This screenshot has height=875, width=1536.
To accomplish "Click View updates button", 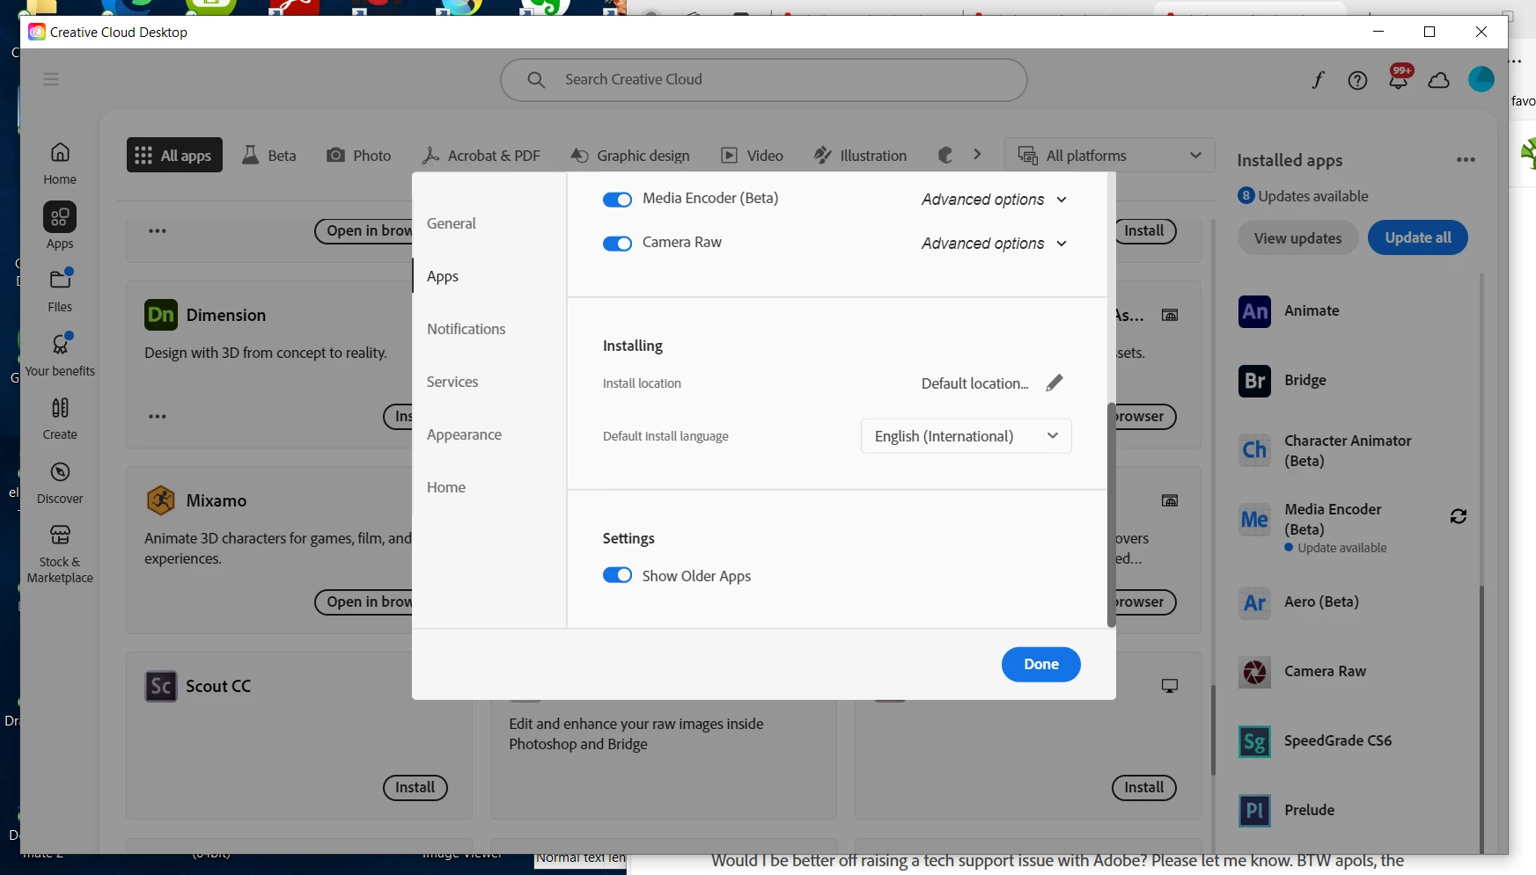I will point(1297,238).
